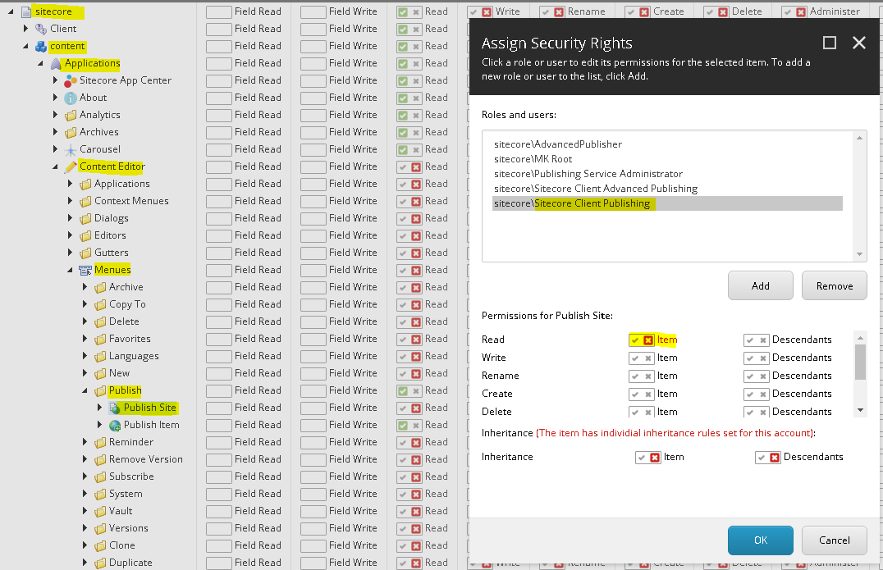Click the Client node icon
The height and width of the screenshot is (570, 883).
41,29
